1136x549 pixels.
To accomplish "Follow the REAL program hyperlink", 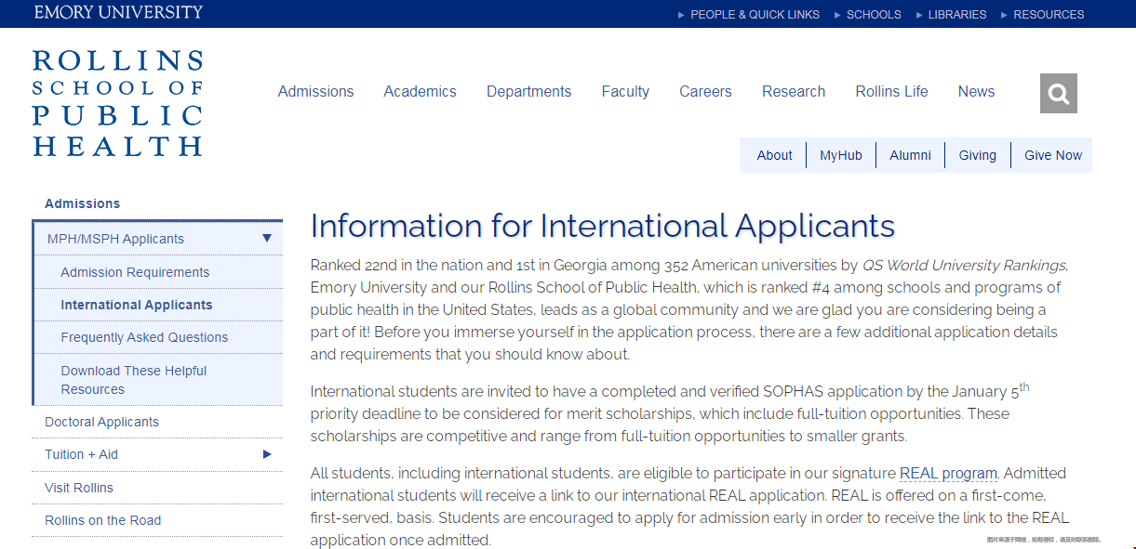I will click(948, 474).
